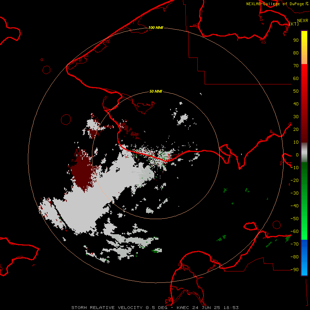Viewport: 310px width, 310px height.
Task: Click the positive 70 scale value
Action: click(296, 66)
